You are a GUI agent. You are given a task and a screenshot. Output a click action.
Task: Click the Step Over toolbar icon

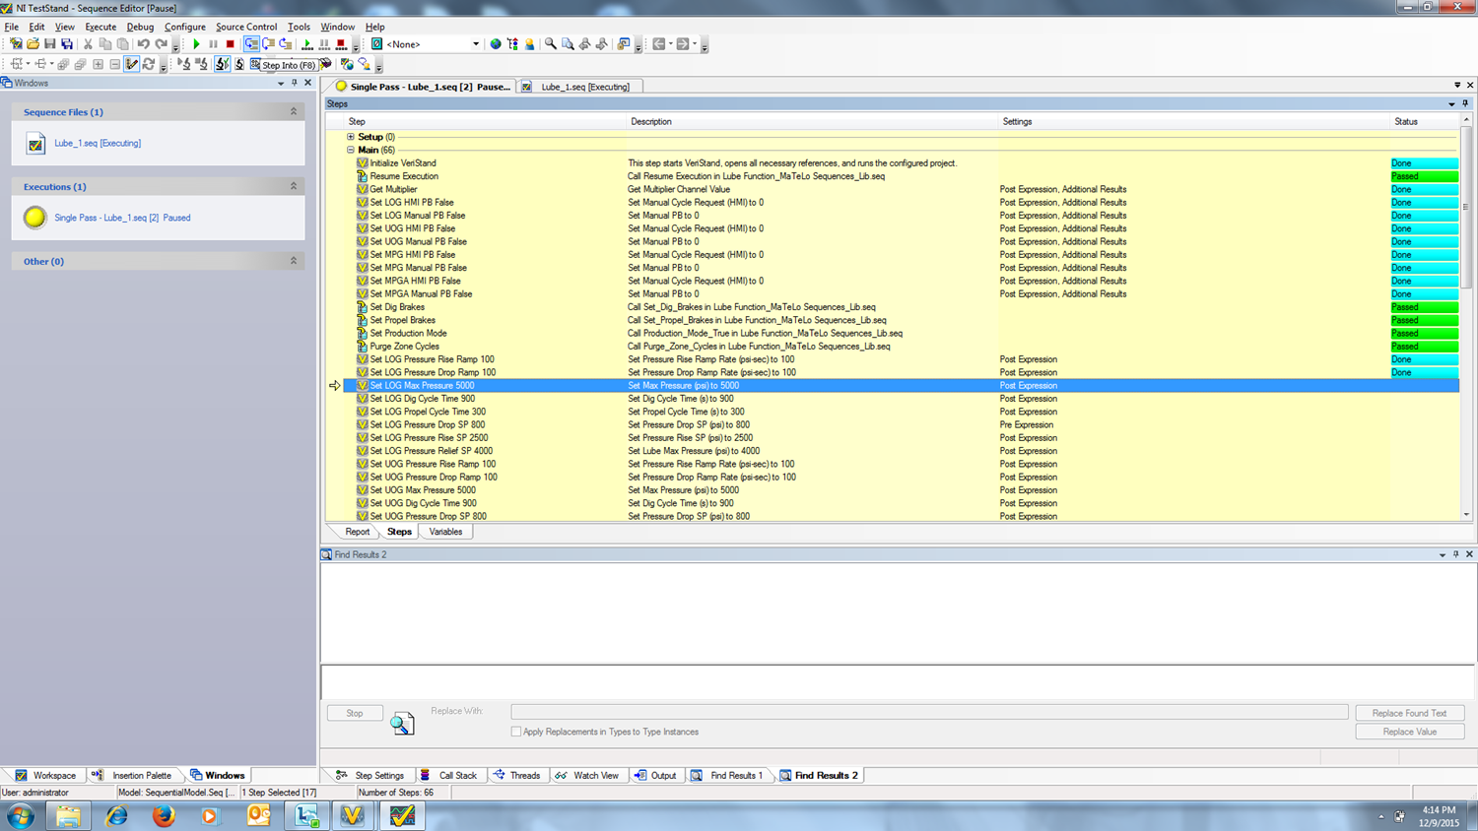[x=268, y=44]
